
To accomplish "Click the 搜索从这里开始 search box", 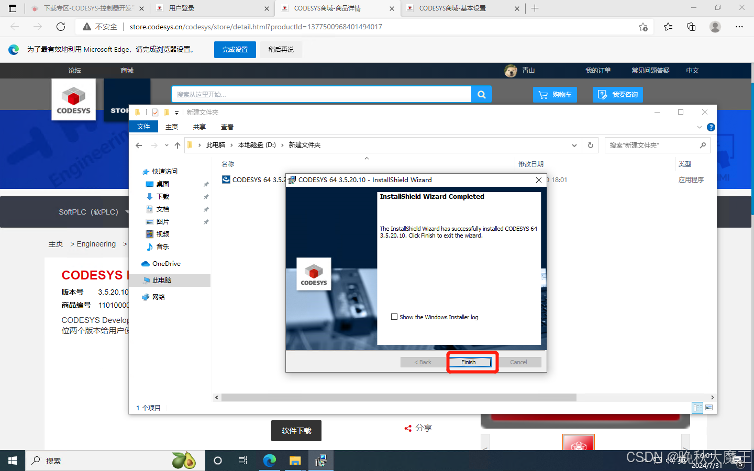I will [321, 95].
